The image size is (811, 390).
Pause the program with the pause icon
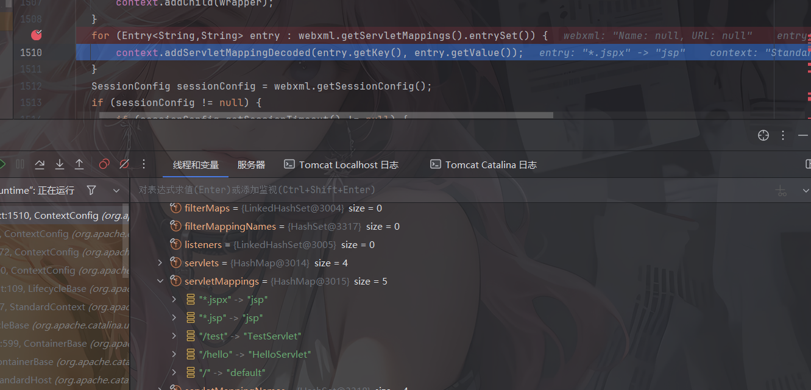click(x=20, y=165)
